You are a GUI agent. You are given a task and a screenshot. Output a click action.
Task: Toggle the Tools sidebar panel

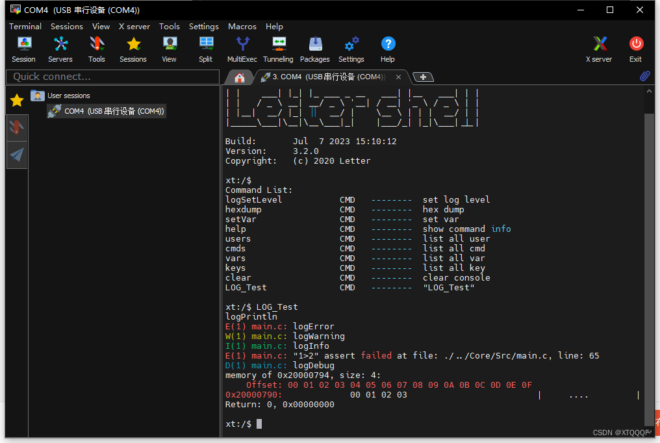(x=17, y=127)
